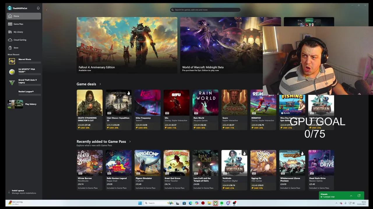Select Game Pass in the sidebar
The height and width of the screenshot is (209, 373).
point(24,24)
